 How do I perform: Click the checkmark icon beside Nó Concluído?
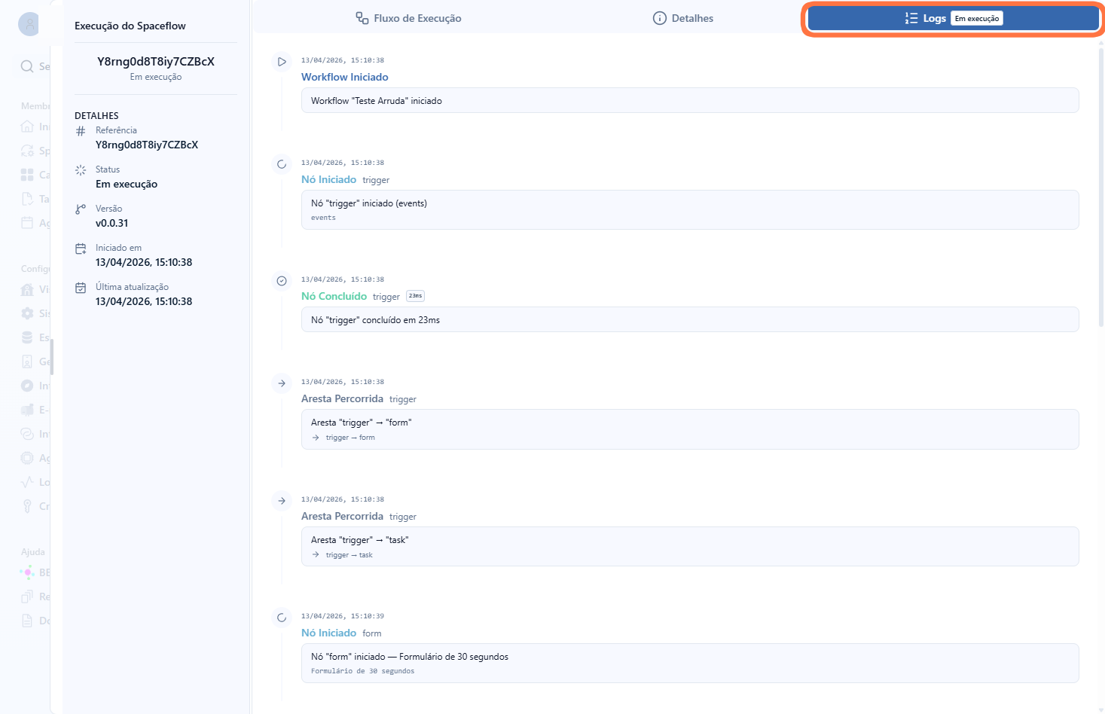pyautogui.click(x=282, y=281)
